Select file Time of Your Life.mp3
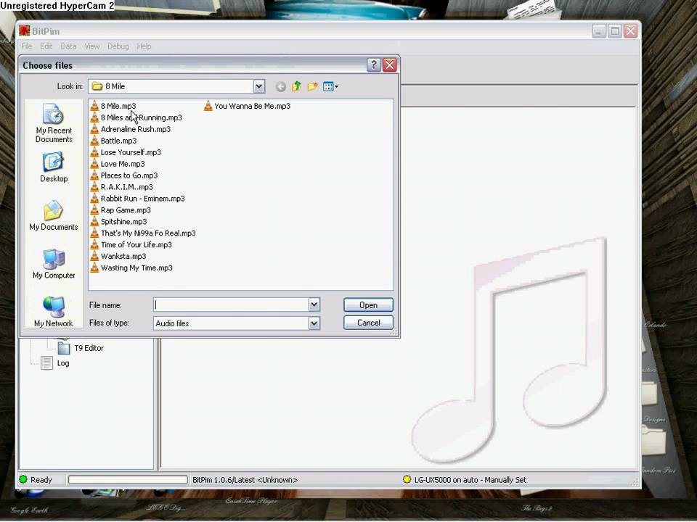This screenshot has width=697, height=522. pos(131,244)
